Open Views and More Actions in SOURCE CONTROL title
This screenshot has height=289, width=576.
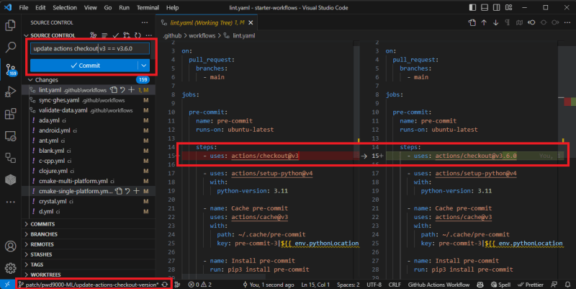click(x=145, y=22)
